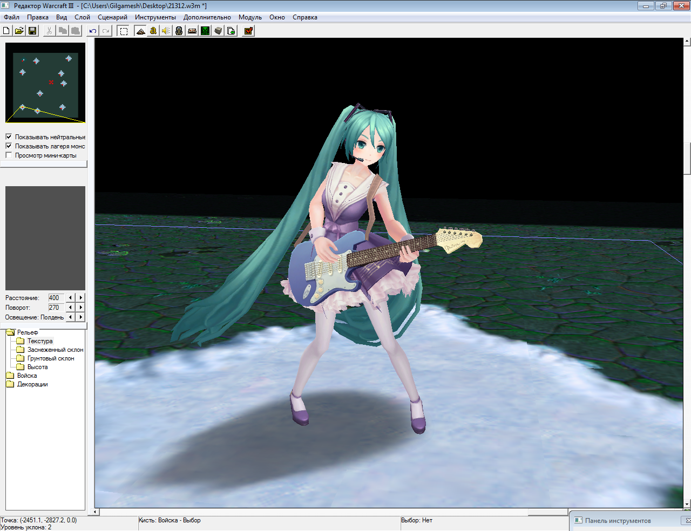691x531 pixels.
Task: Open the Сценарий menu
Action: [x=112, y=17]
